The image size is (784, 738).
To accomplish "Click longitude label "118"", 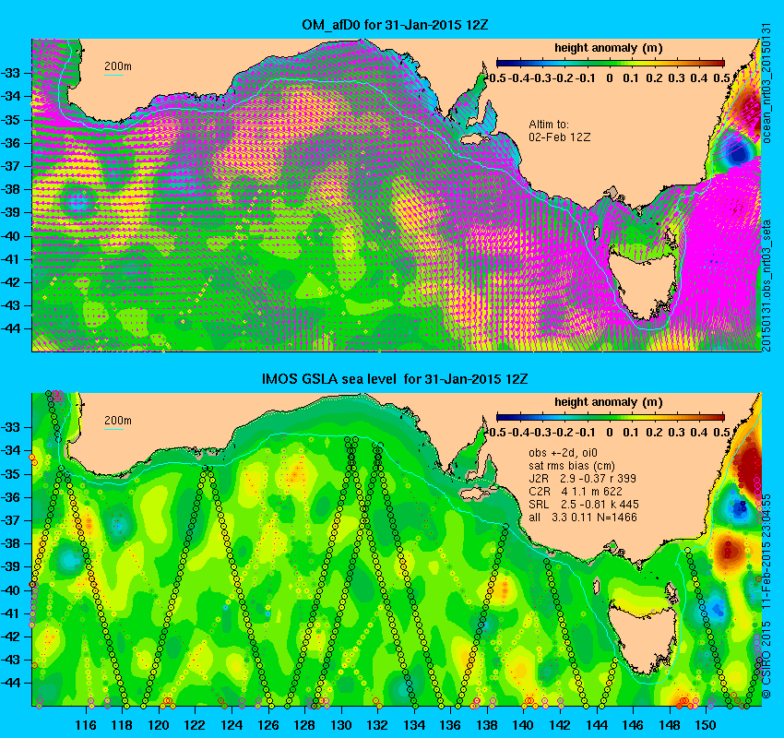I will tap(122, 725).
